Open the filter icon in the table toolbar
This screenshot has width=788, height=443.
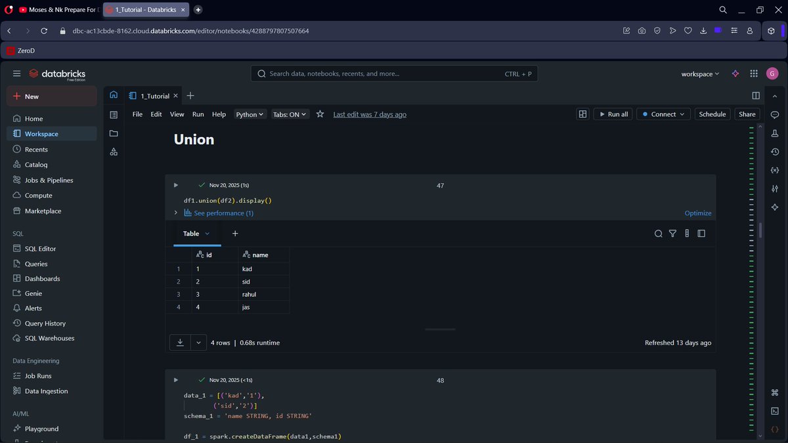coord(672,233)
